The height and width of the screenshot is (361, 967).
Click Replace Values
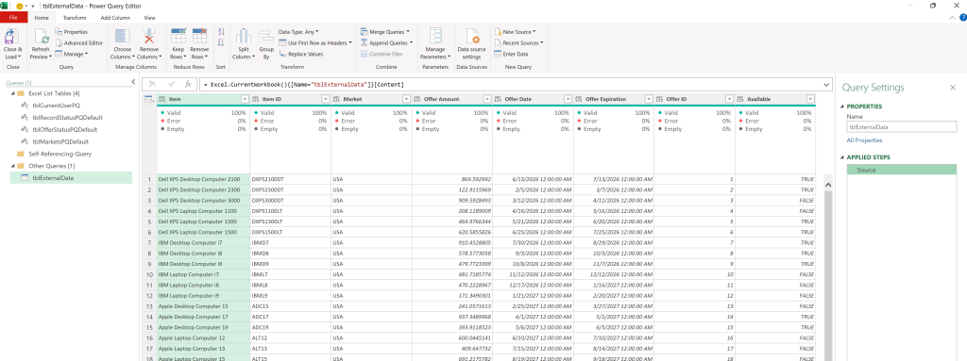point(301,55)
